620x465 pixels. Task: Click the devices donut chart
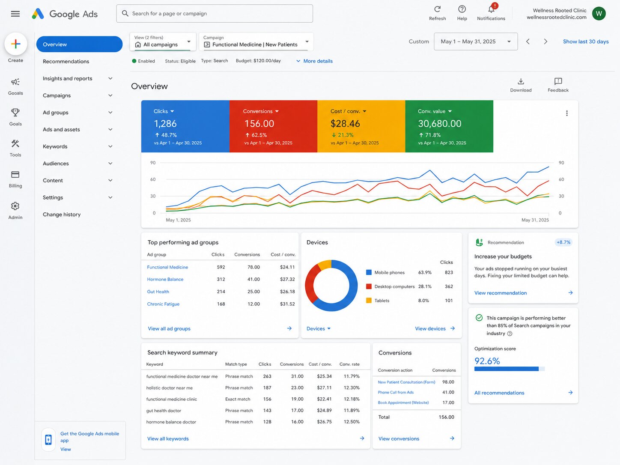pyautogui.click(x=331, y=286)
